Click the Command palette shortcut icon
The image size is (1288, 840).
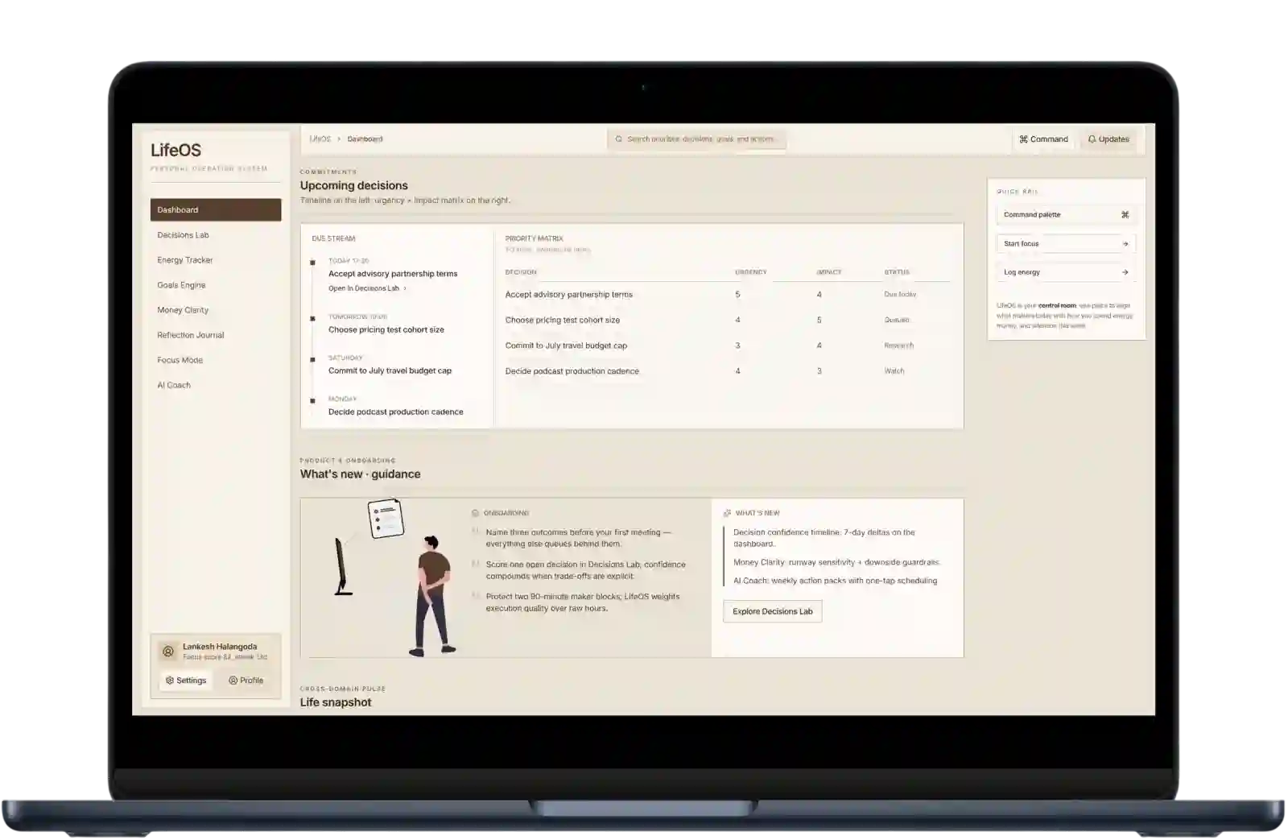(x=1125, y=215)
